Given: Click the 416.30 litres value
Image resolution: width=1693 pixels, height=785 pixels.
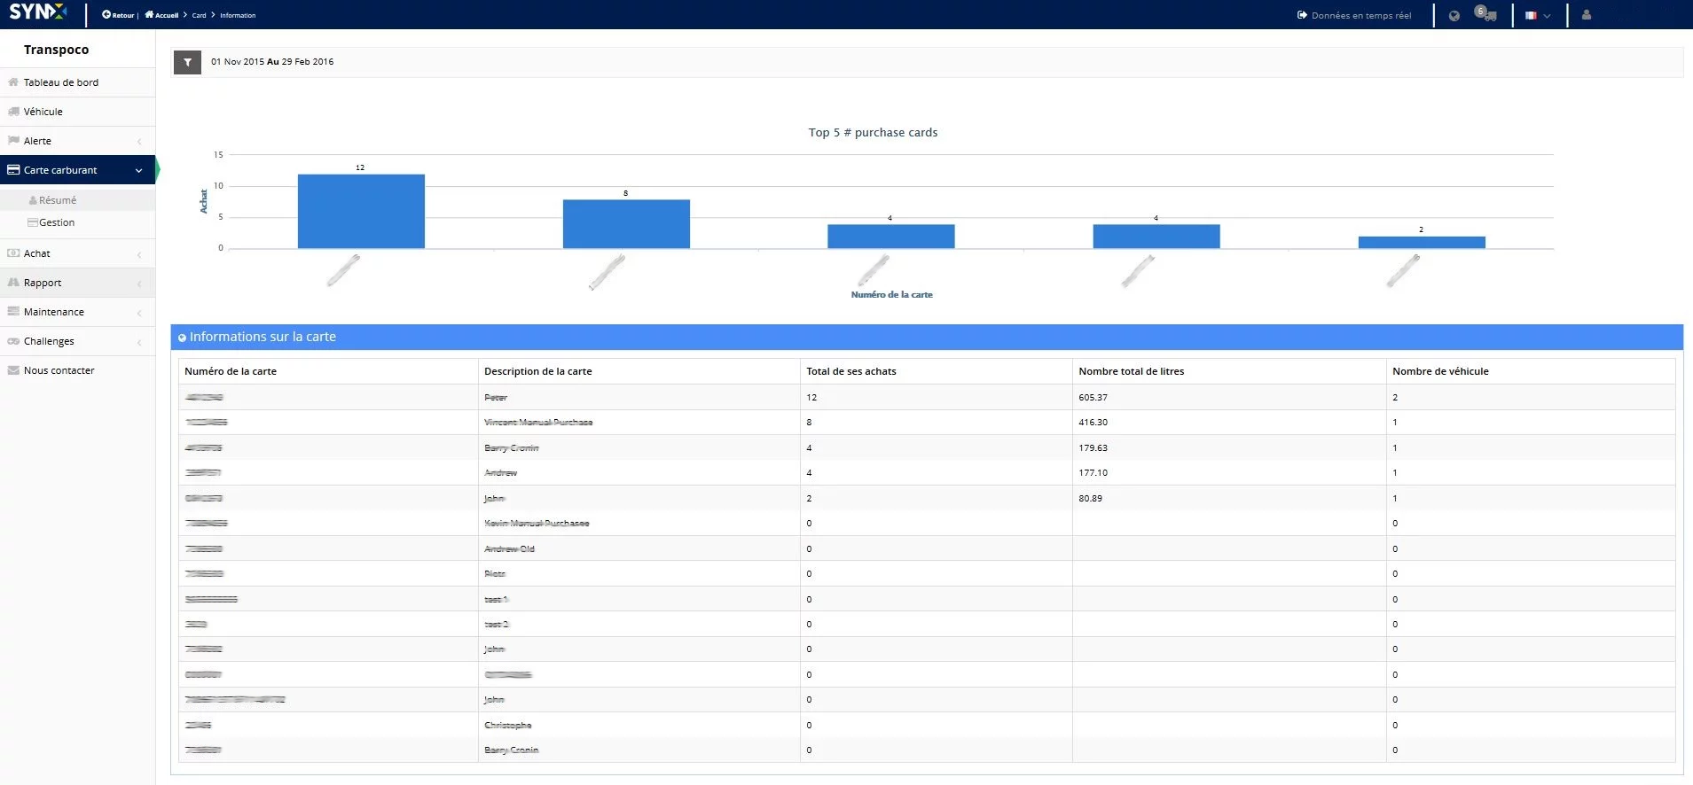Looking at the screenshot, I should pyautogui.click(x=1093, y=423).
